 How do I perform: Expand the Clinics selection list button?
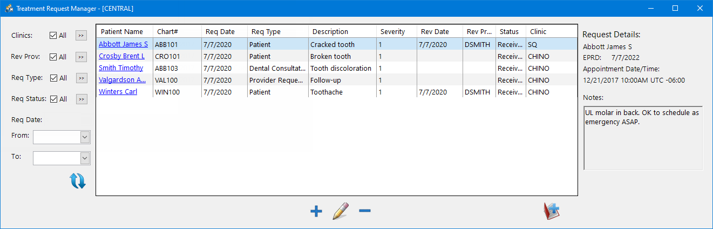(80, 36)
